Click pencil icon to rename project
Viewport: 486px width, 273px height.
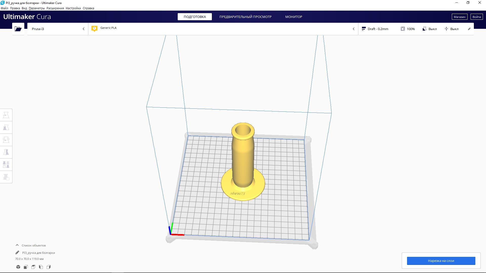point(17,253)
